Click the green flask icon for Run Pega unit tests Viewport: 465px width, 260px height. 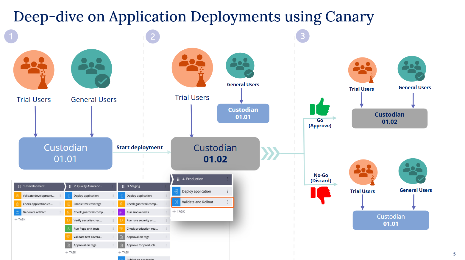click(x=68, y=229)
